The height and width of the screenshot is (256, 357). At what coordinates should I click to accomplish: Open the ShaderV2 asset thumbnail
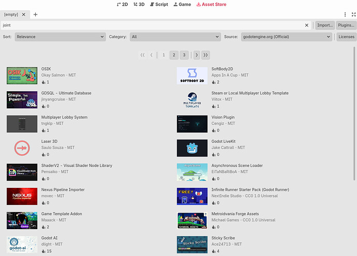click(x=22, y=172)
